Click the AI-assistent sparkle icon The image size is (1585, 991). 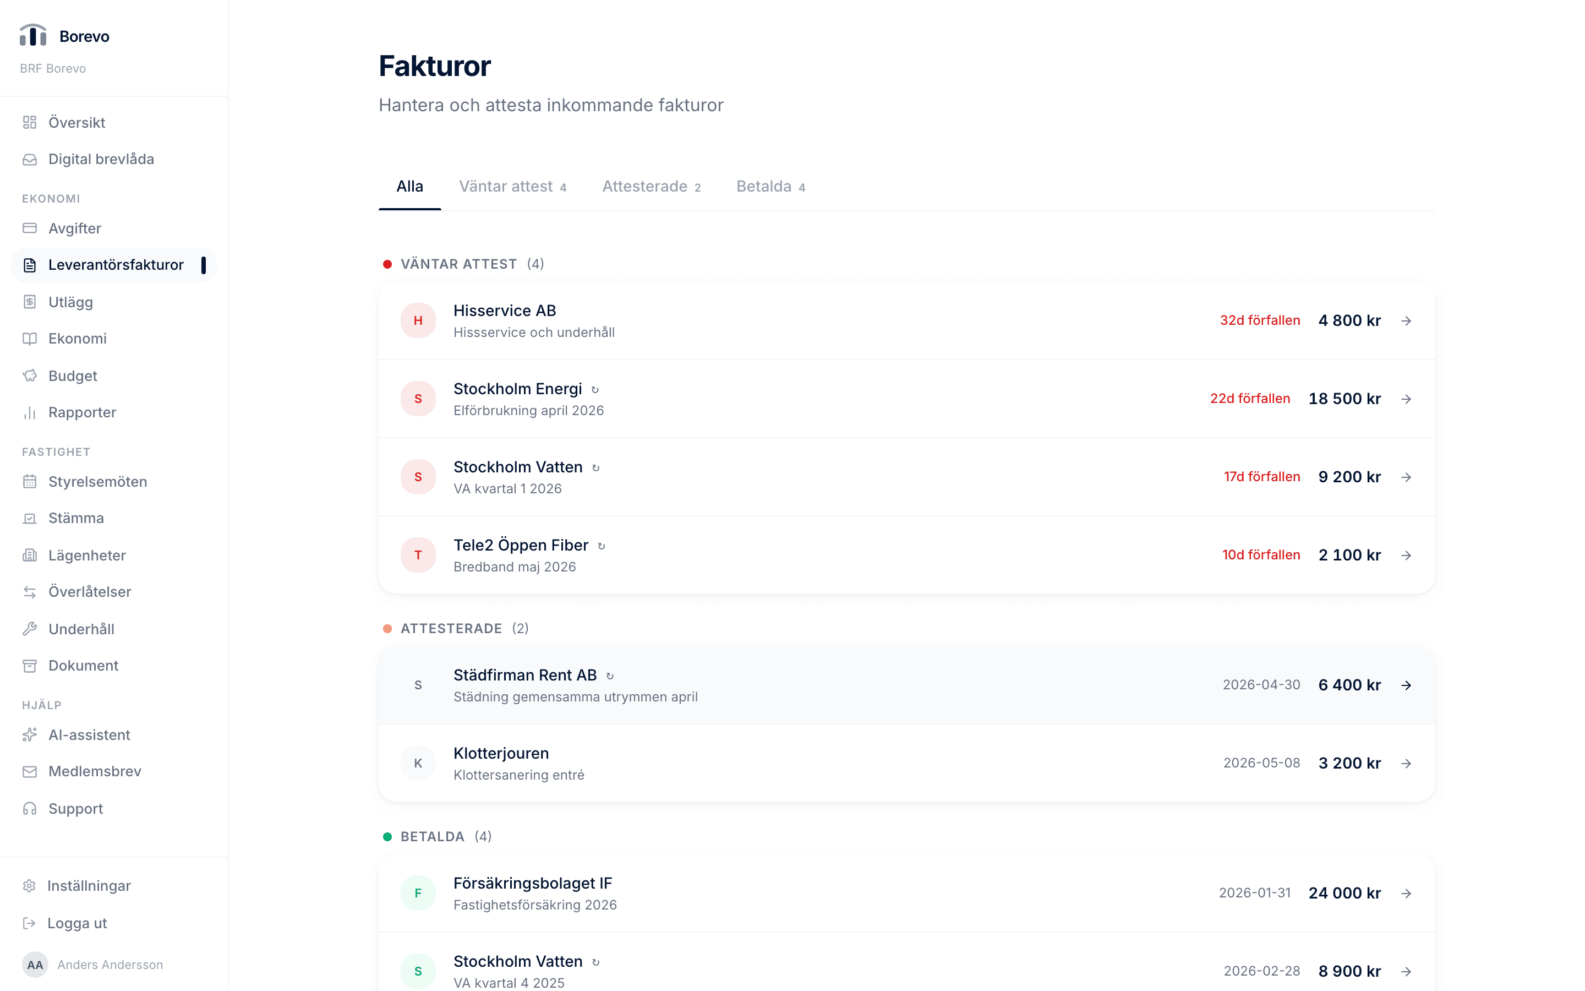click(30, 735)
